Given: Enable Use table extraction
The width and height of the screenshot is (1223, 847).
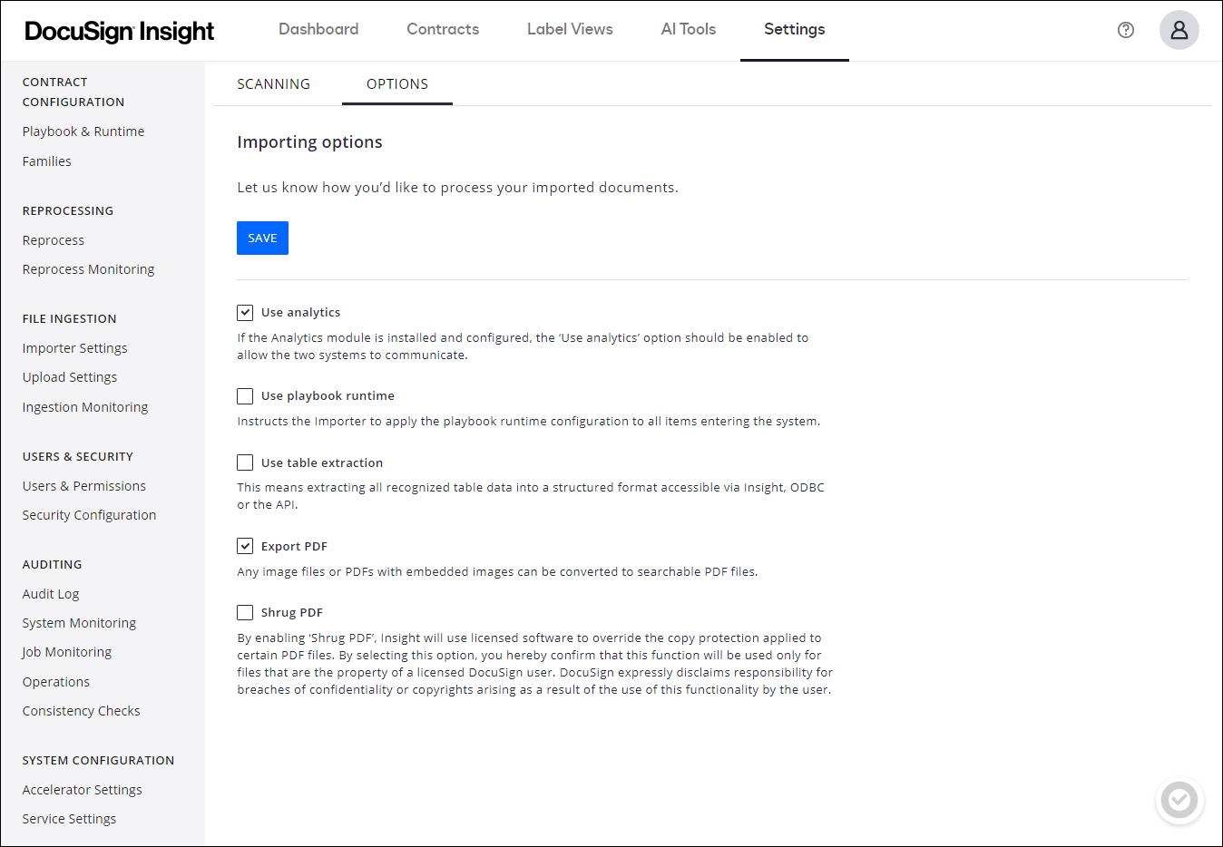Looking at the screenshot, I should (244, 462).
